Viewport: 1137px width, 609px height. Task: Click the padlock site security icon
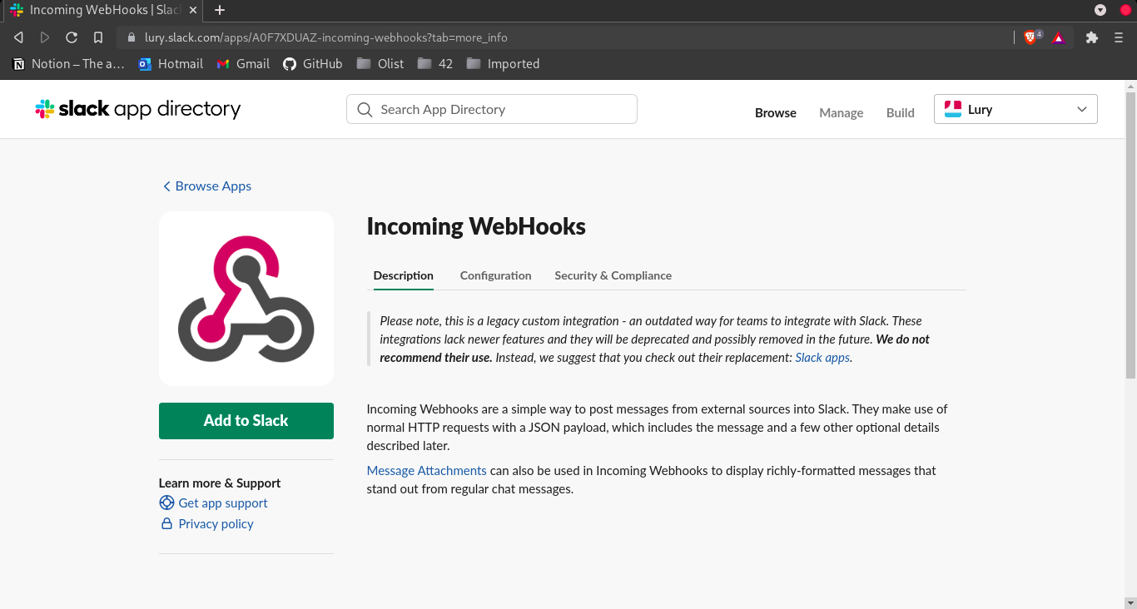coord(131,37)
